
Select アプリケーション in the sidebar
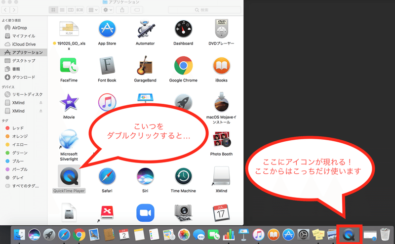(x=23, y=52)
